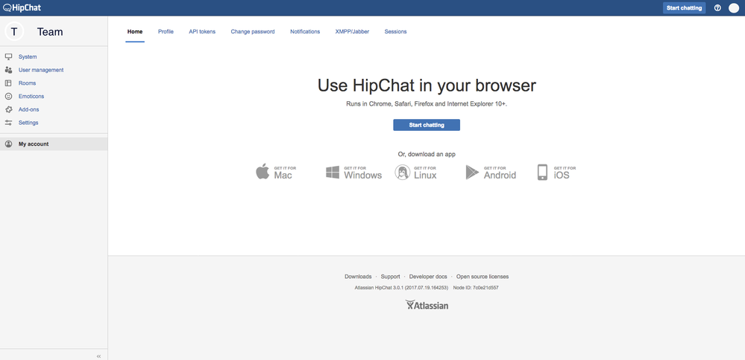Screen dimensions: 745x360
Task: Click the Android play store icon
Action: pyautogui.click(x=472, y=173)
